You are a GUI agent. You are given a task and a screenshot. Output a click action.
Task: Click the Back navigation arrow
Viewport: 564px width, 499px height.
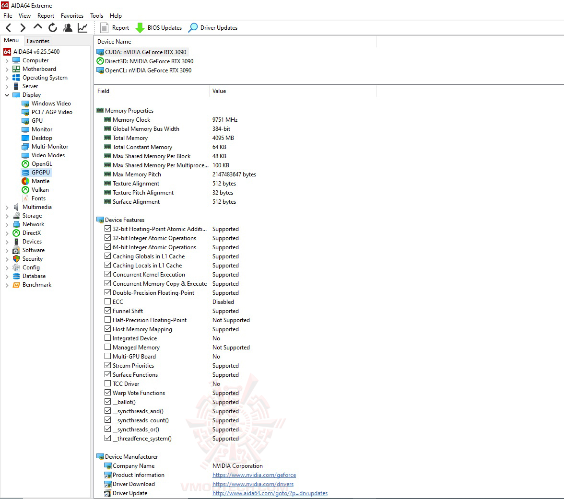pyautogui.click(x=9, y=28)
